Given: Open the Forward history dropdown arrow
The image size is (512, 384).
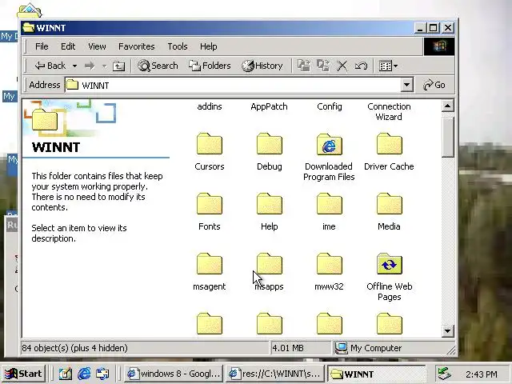Looking at the screenshot, I should coord(104,66).
